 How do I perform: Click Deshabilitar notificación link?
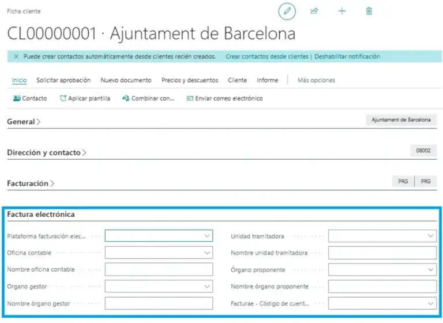[347, 57]
